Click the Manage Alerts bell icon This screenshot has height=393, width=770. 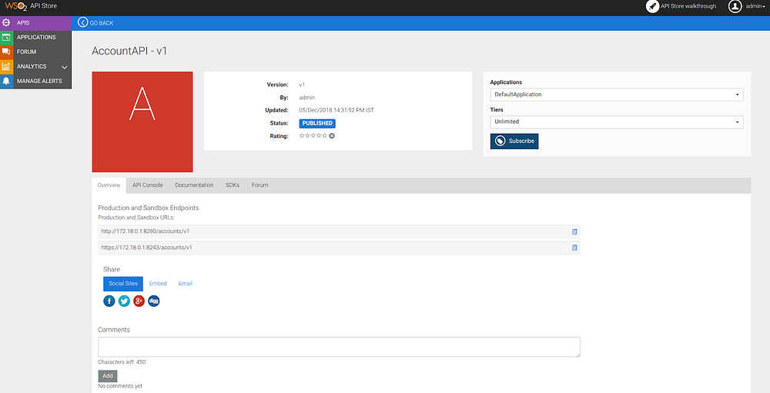click(x=6, y=81)
